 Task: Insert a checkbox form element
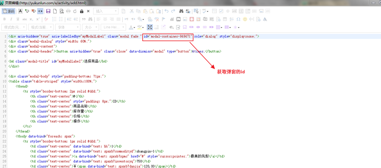click(x=221, y=11)
